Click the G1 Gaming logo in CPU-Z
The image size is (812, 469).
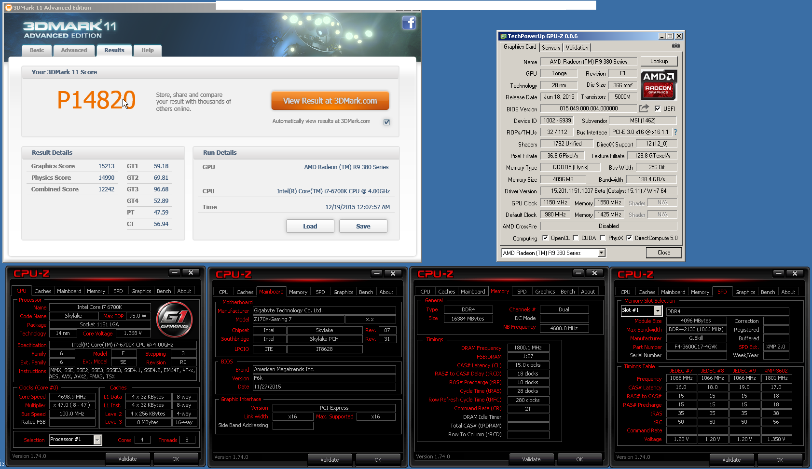point(175,319)
